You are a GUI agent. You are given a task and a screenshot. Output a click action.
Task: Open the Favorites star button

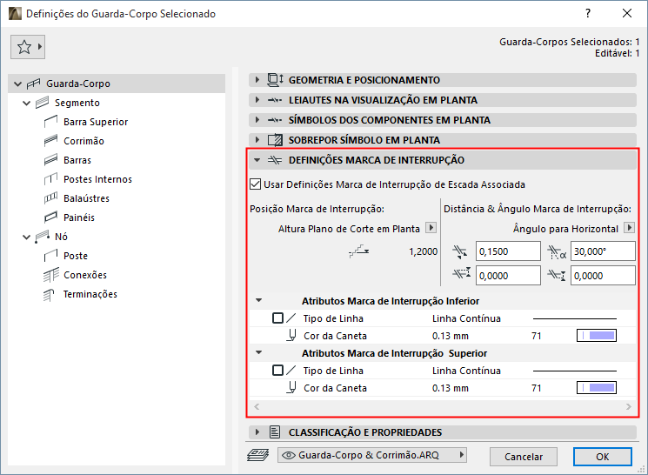[x=28, y=47]
